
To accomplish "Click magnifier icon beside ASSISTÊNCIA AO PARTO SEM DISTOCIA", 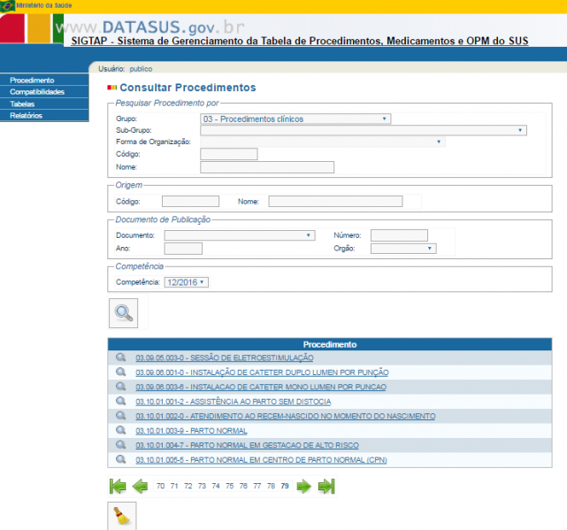I will point(121,401).
